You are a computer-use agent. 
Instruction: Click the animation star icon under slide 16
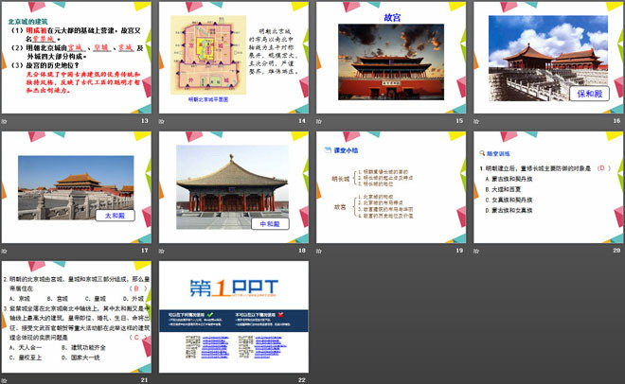point(476,121)
